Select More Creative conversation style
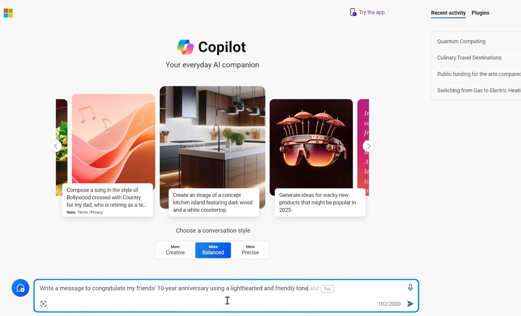 [175, 250]
